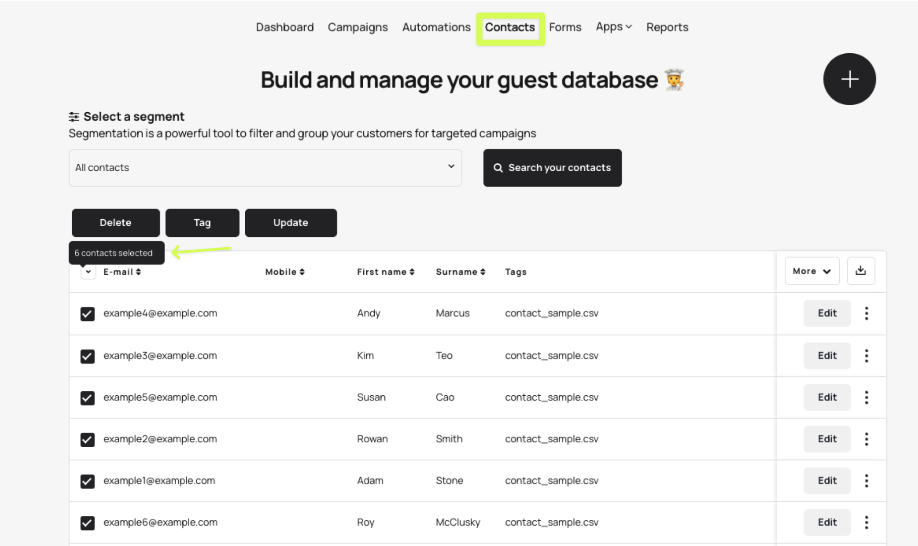The width and height of the screenshot is (918, 546).
Task: Edit contact Rowan Smith
Action: tap(827, 439)
